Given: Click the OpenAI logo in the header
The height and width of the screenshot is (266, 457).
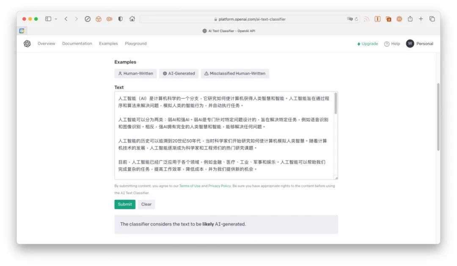Looking at the screenshot, I should (27, 44).
